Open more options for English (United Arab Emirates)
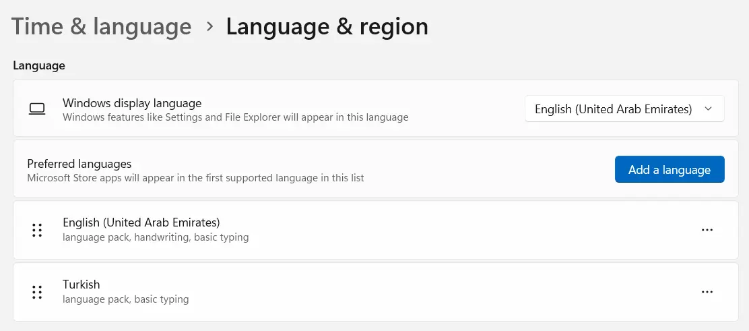Viewport: 749px width, 331px height. coord(707,230)
